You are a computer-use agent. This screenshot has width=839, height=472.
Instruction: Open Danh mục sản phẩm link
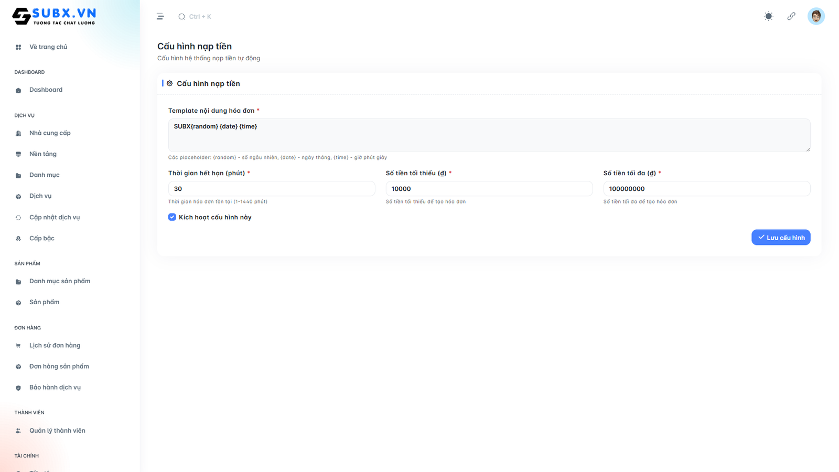60,281
